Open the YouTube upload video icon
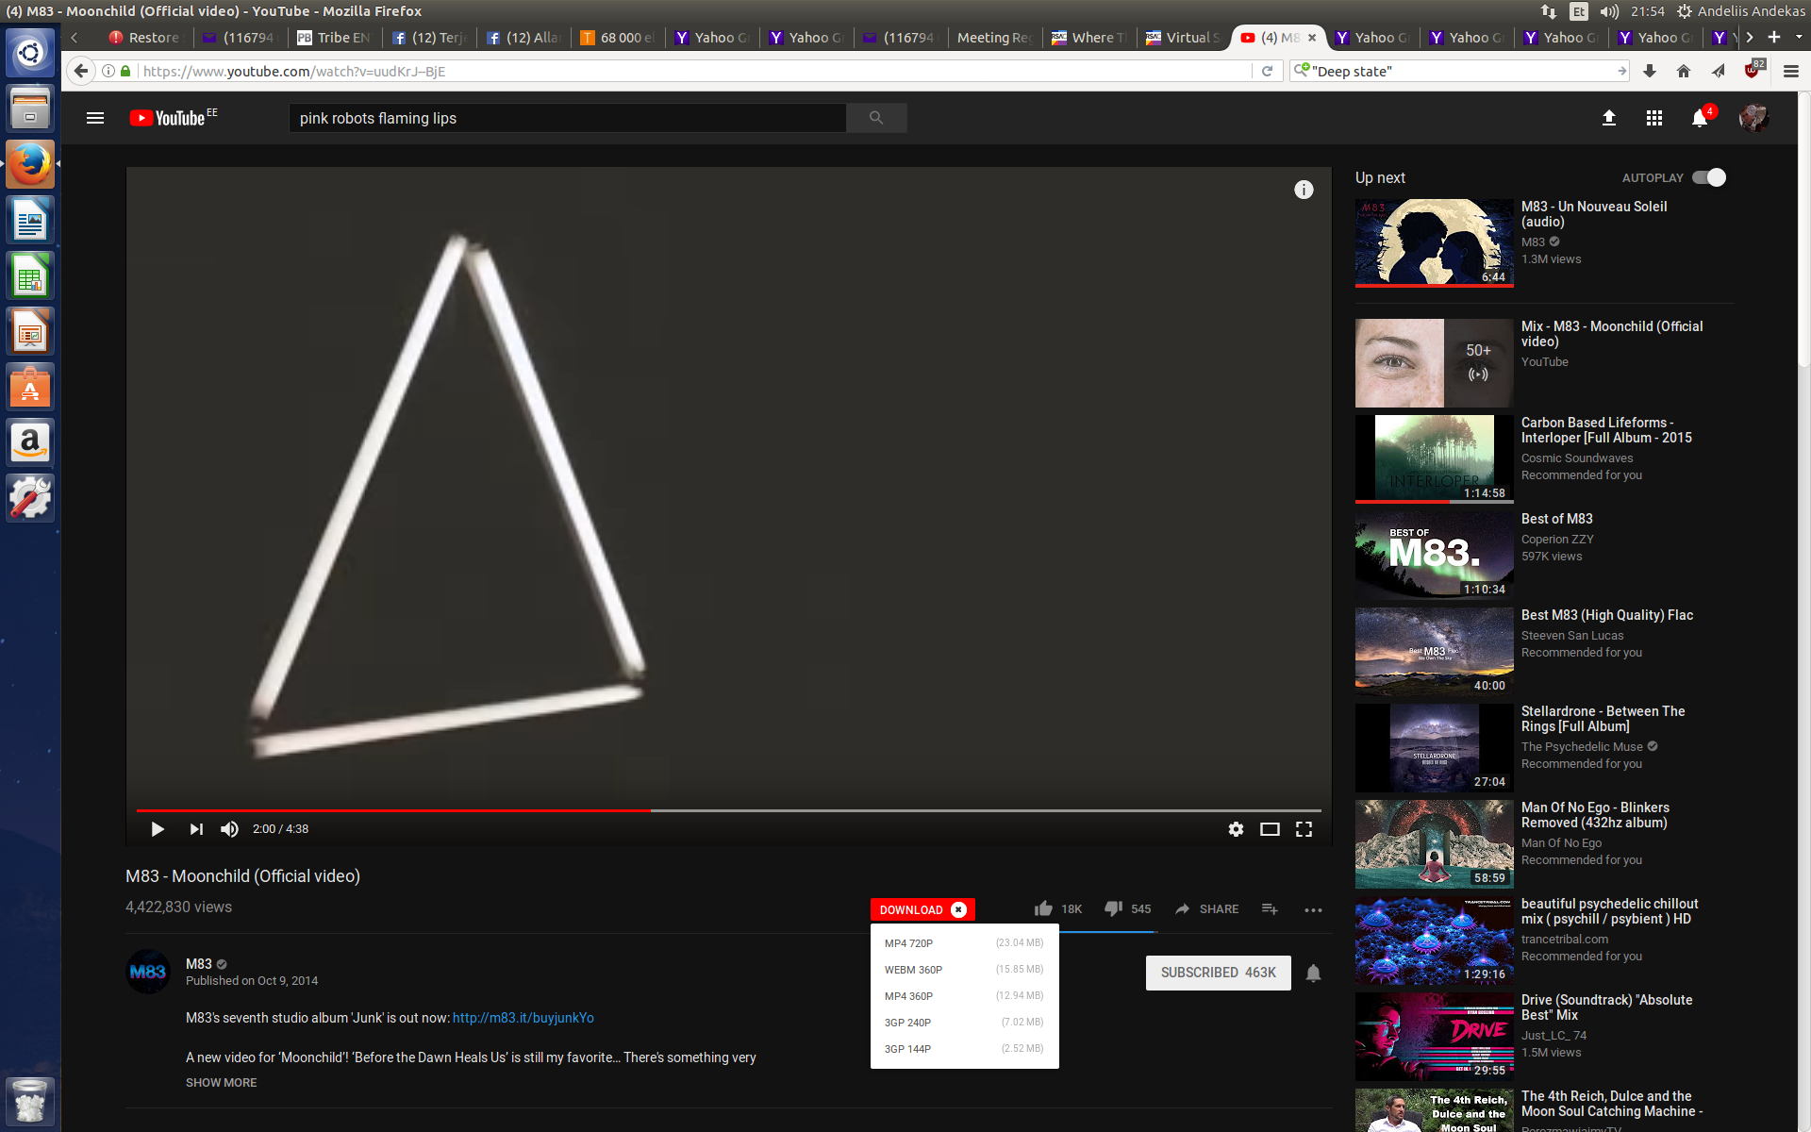This screenshot has width=1811, height=1132. pyautogui.click(x=1609, y=118)
